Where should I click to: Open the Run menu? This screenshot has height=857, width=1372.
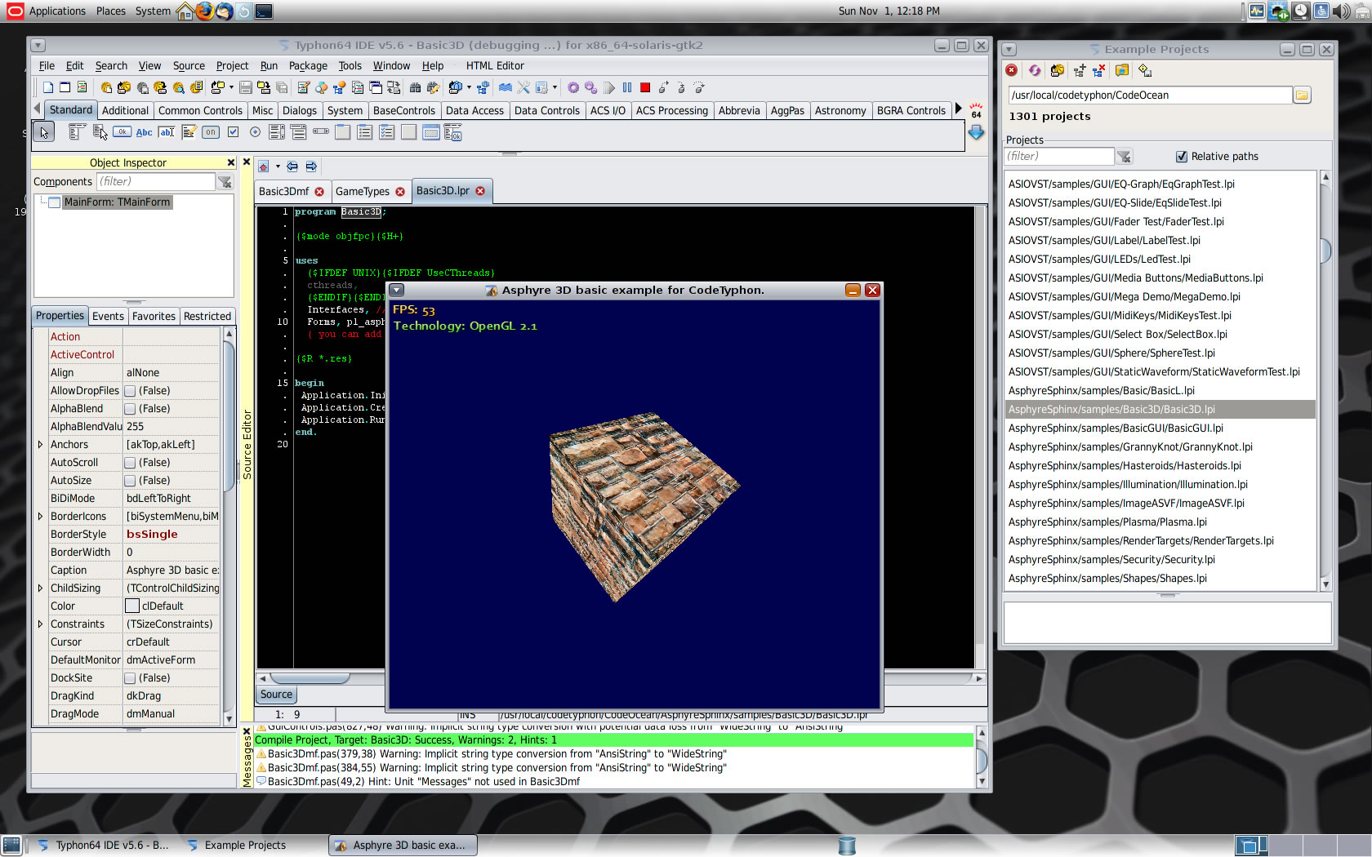pos(269,66)
